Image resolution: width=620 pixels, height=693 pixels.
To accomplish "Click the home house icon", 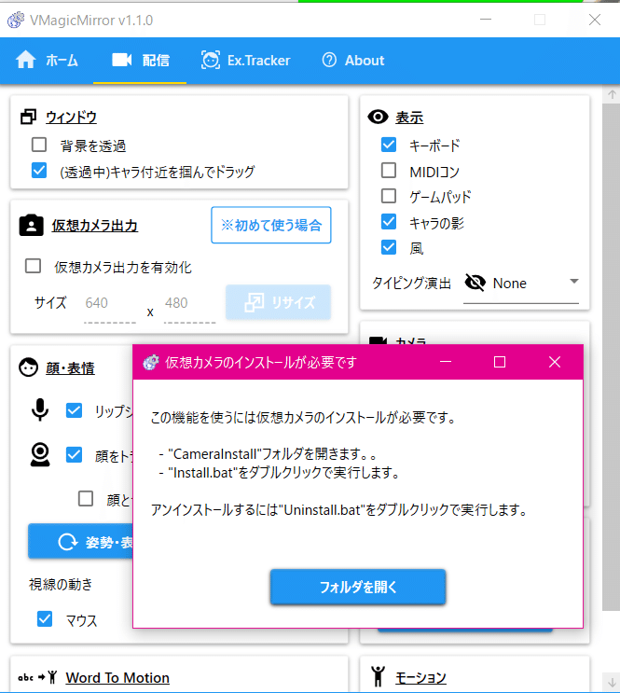I will point(25,60).
